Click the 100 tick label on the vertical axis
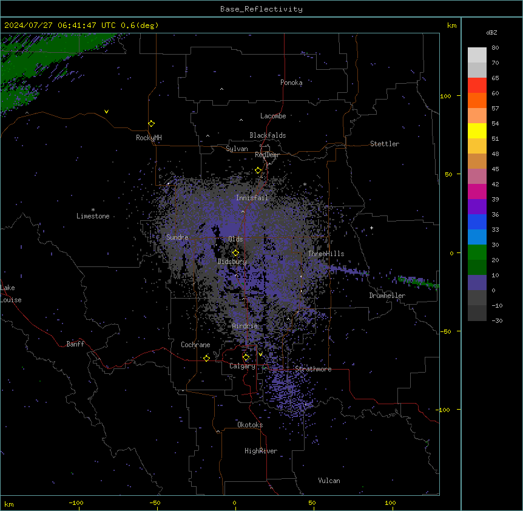The image size is (523, 511). click(x=445, y=96)
